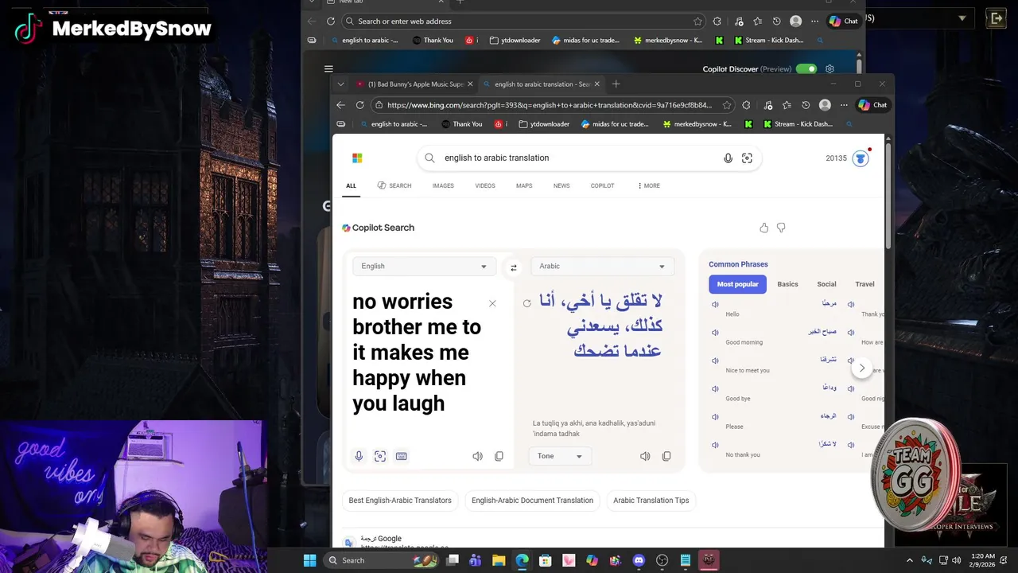Image resolution: width=1018 pixels, height=573 pixels.
Task: Select the Basics phrases tab
Action: tap(787, 284)
